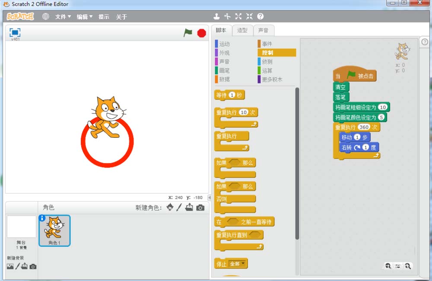Choose new sprite from library
Screen dimensions: 432x281
click(170, 207)
